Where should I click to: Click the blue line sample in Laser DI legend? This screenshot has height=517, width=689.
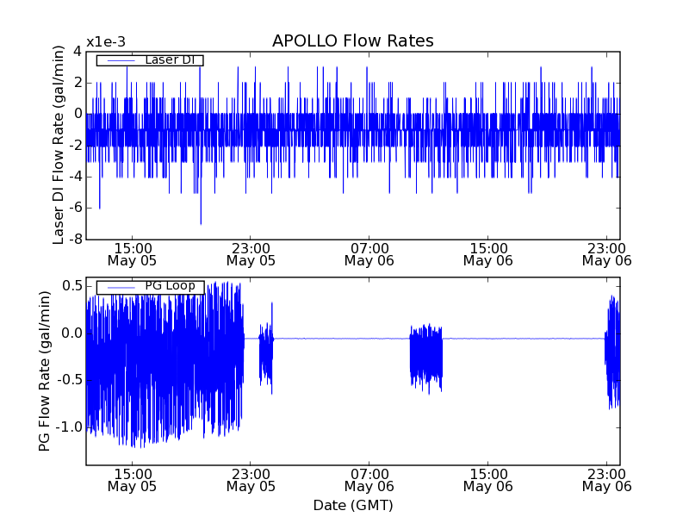point(118,60)
